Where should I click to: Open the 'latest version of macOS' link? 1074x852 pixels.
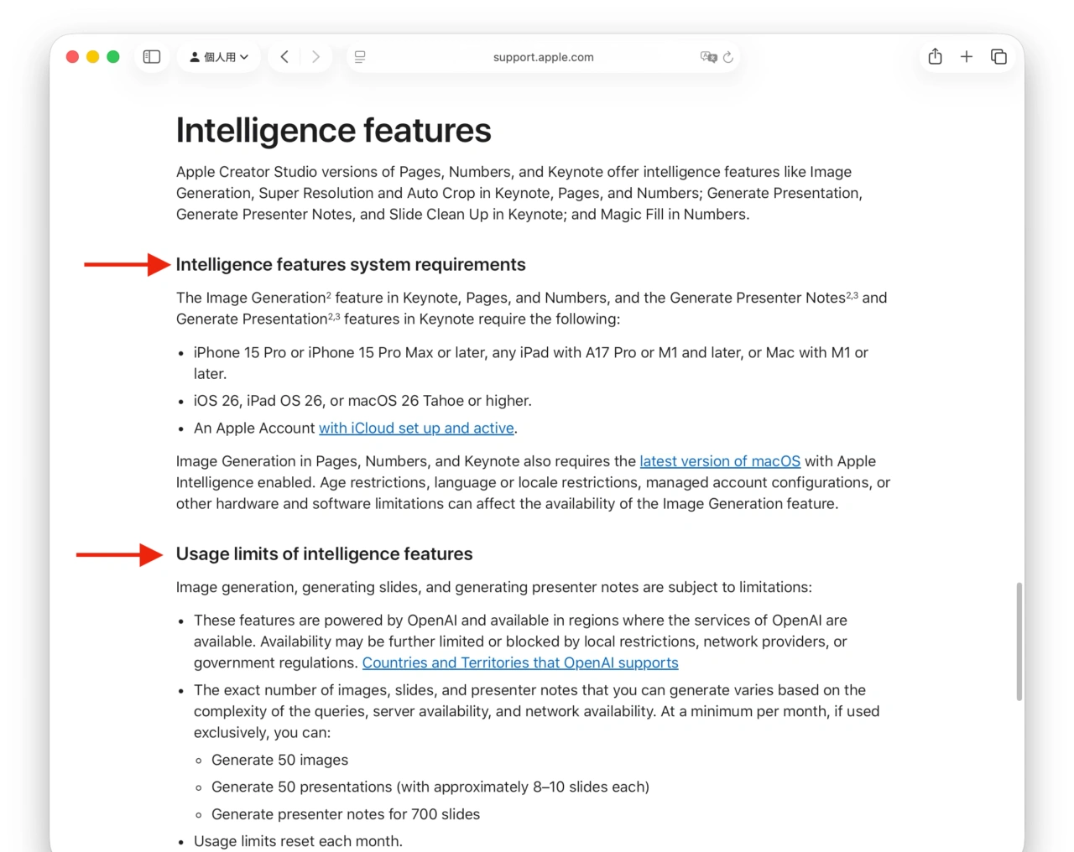tap(720, 461)
